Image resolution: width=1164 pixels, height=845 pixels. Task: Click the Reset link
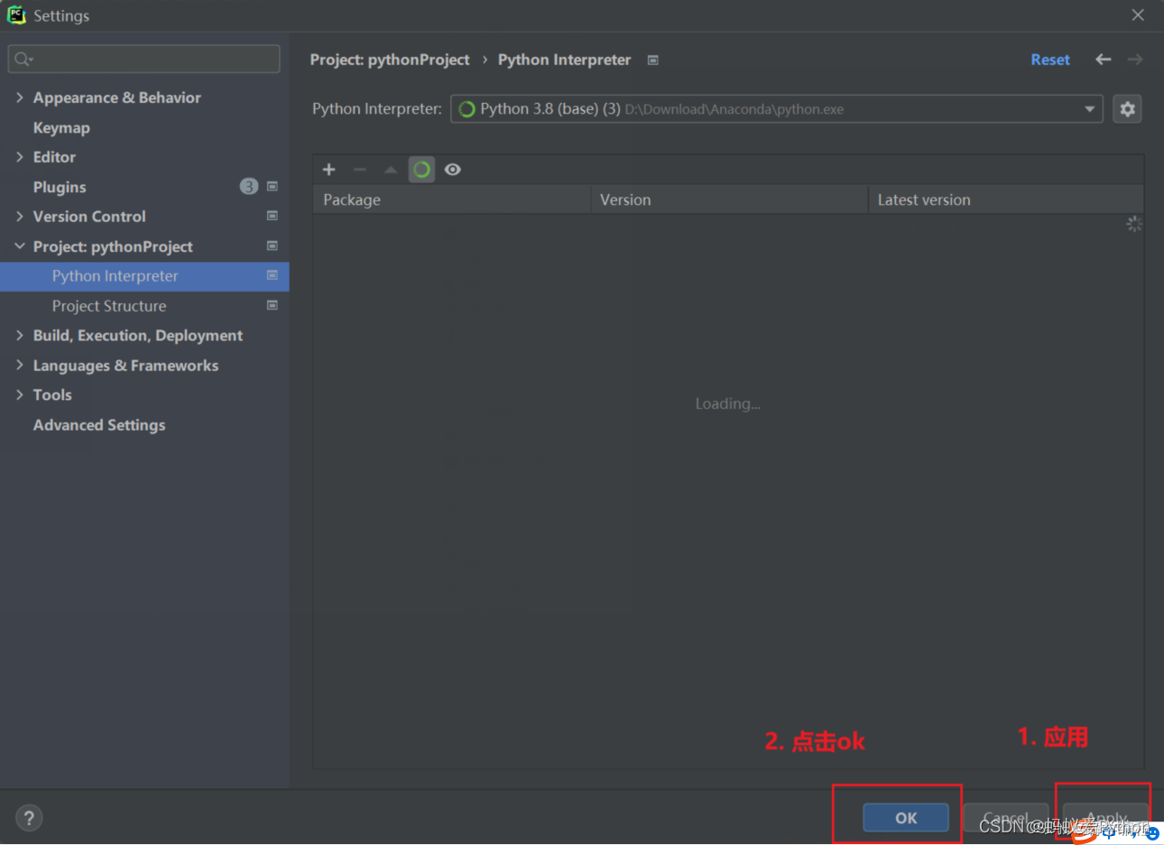click(1050, 60)
